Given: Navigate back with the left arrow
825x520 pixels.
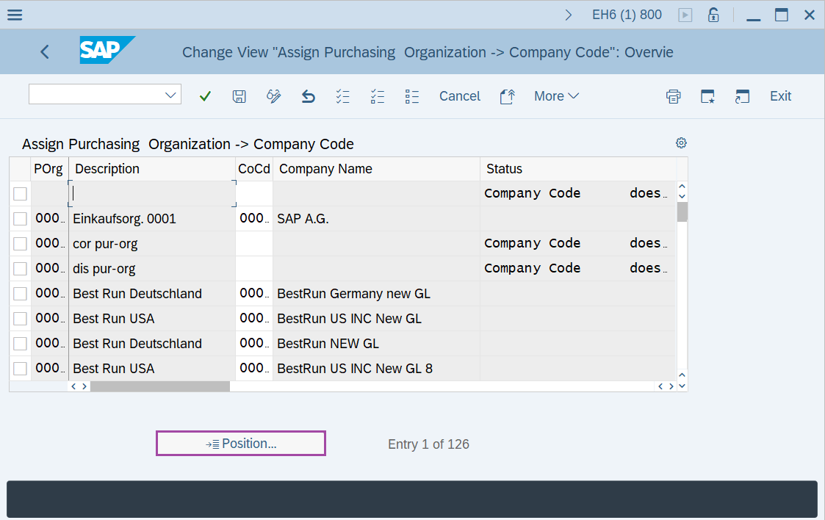Looking at the screenshot, I should point(44,51).
